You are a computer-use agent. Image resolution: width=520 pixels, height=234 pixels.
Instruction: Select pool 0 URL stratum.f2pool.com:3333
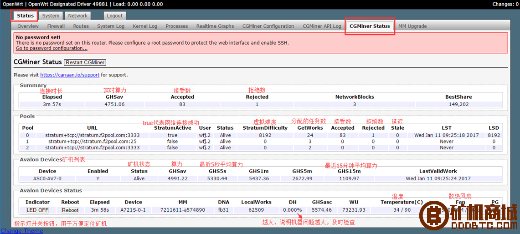tap(92, 135)
